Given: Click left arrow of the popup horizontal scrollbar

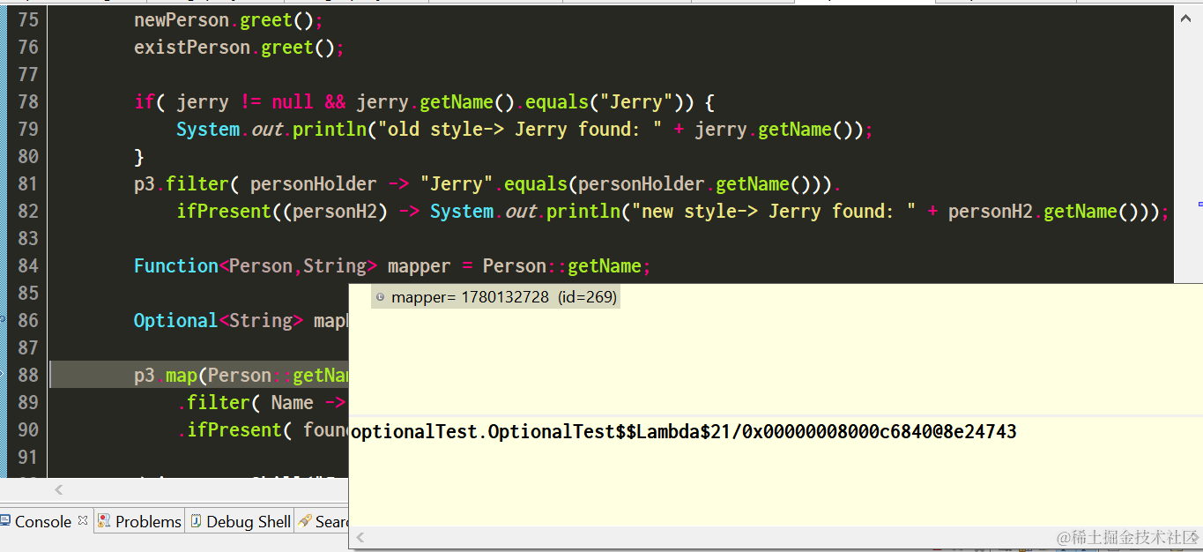Looking at the screenshot, I should pyautogui.click(x=360, y=537).
